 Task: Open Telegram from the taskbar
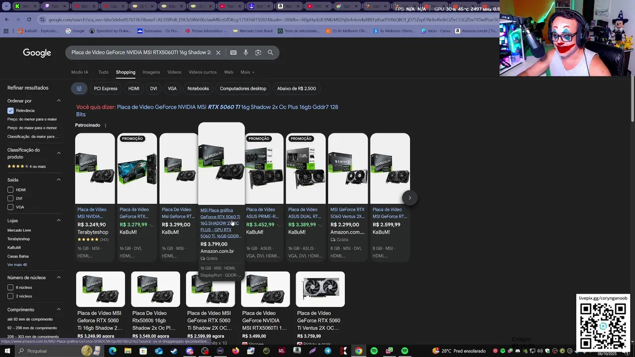[x=328, y=351]
